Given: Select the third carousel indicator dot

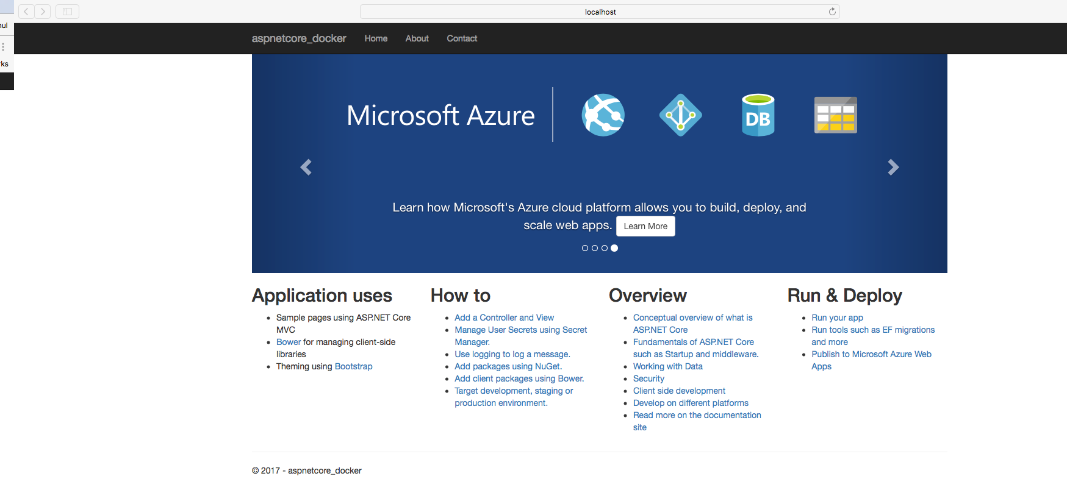Looking at the screenshot, I should click(x=605, y=248).
